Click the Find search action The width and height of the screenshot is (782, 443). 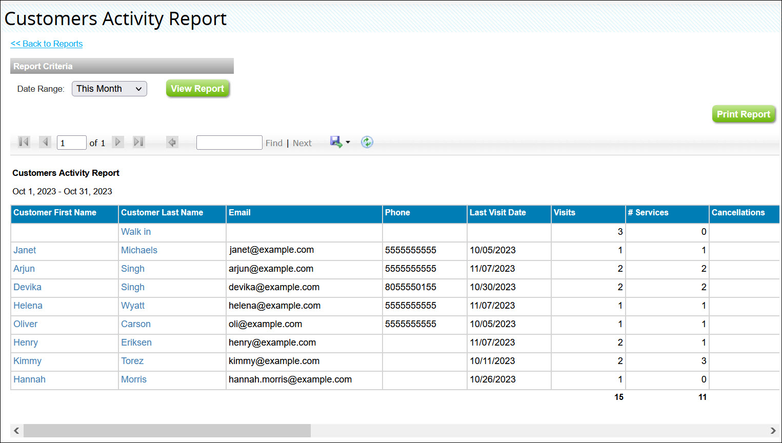pos(274,143)
